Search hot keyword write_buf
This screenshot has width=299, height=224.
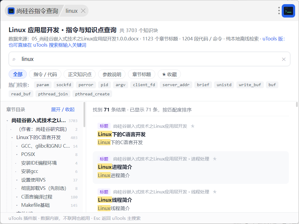(x=250, y=85)
